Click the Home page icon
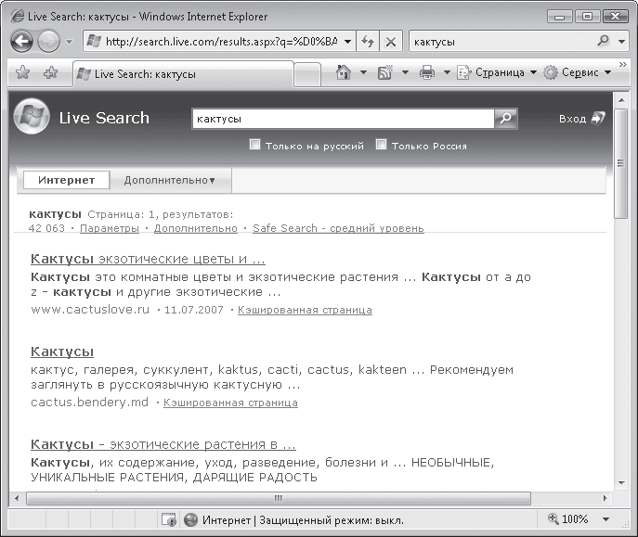Viewport: 638px width, 537px height. [343, 72]
